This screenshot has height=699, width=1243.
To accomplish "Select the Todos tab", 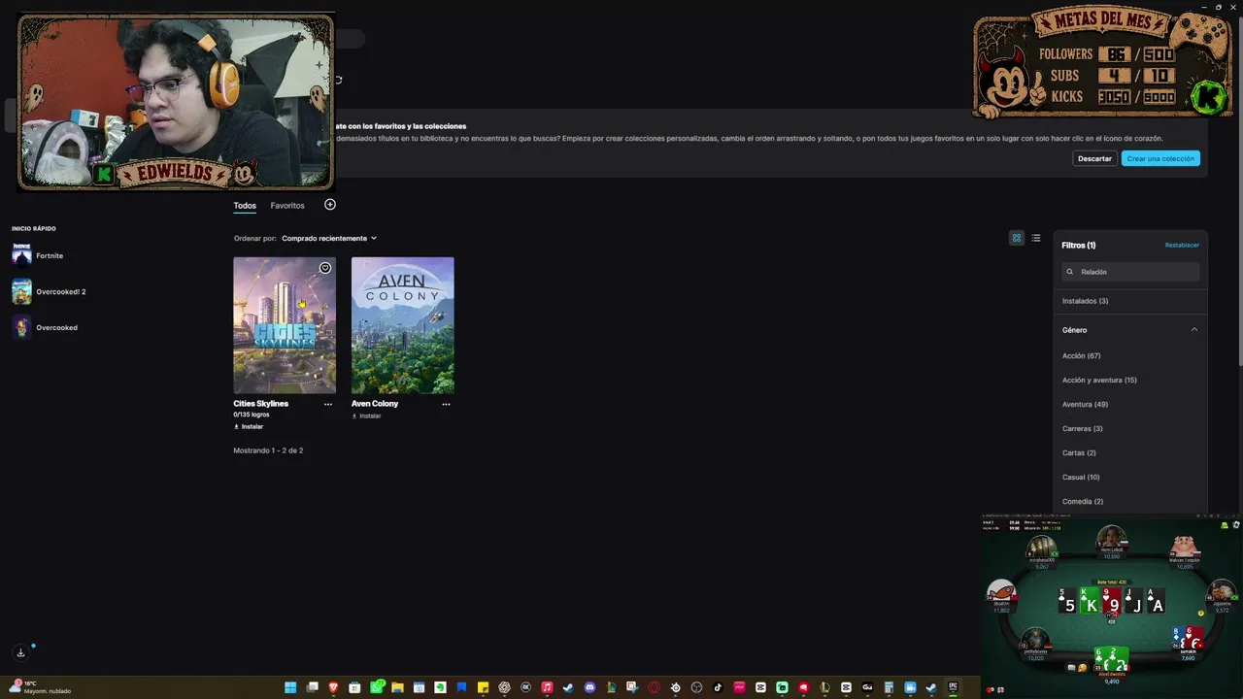I will tap(245, 206).
